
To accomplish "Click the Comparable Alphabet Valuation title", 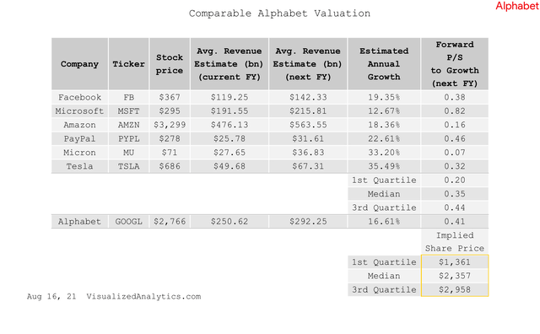I will pyautogui.click(x=279, y=13).
